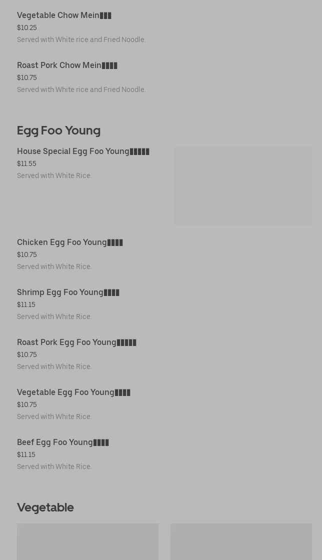The height and width of the screenshot is (560, 322).
Task: Open first Vegetable section item image
Action: (x=88, y=542)
